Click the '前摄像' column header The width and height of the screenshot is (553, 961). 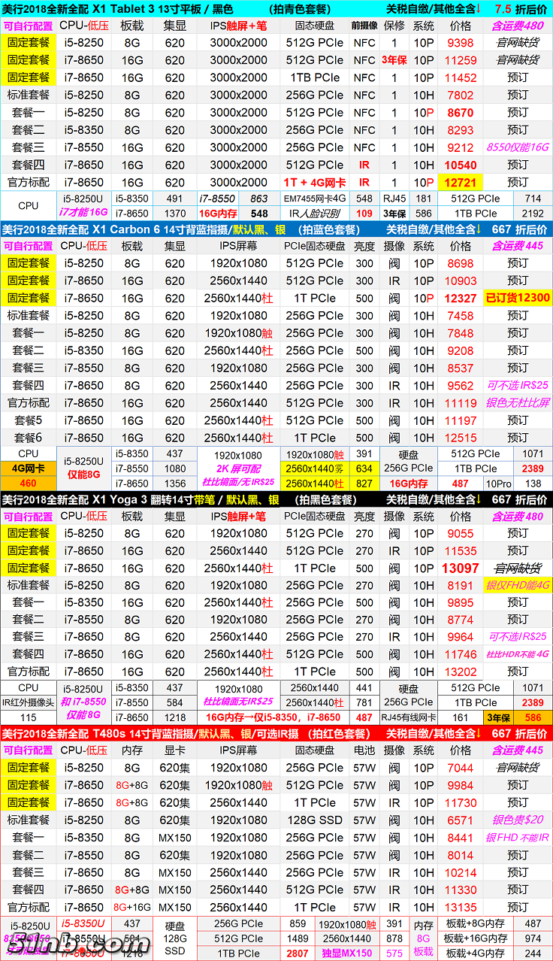point(364,25)
